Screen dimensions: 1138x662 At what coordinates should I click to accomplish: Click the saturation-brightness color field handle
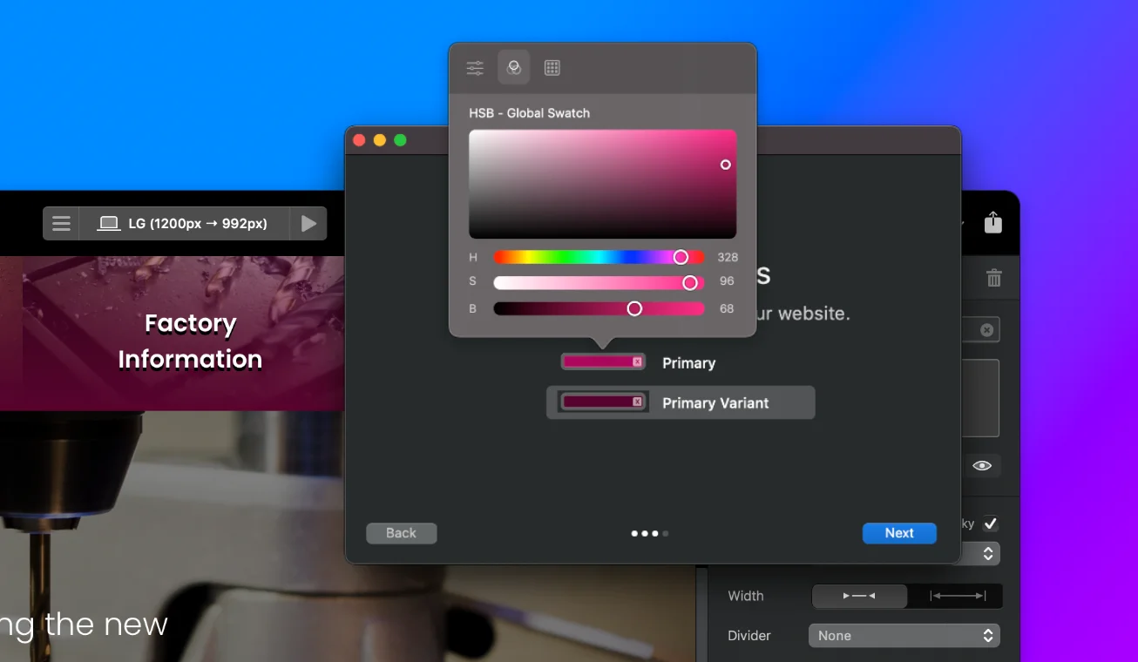point(725,165)
